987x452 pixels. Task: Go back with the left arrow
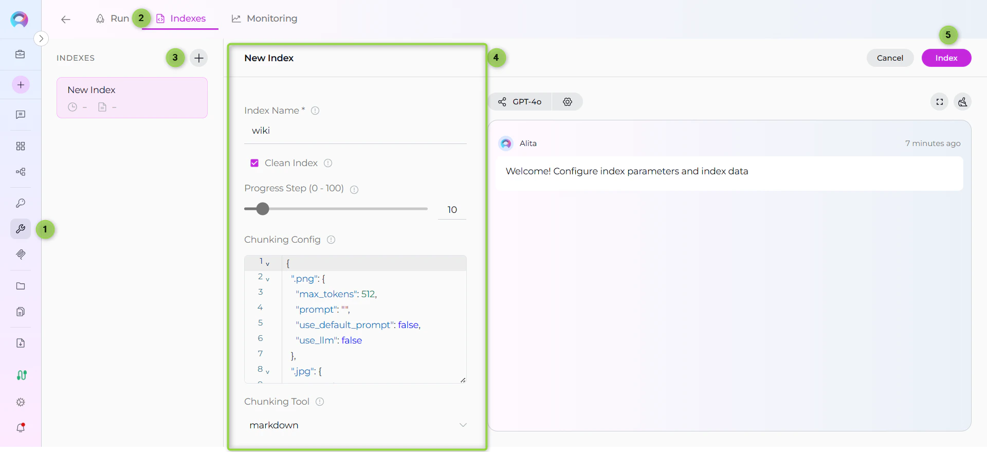pyautogui.click(x=65, y=20)
